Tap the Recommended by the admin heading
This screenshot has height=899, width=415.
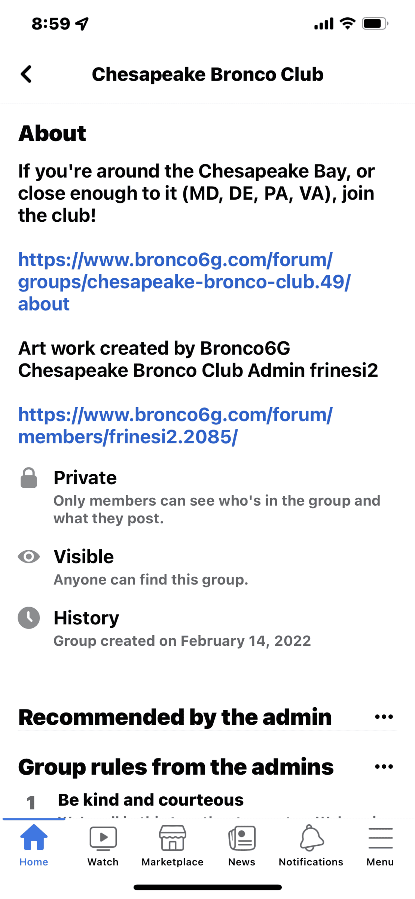(175, 717)
